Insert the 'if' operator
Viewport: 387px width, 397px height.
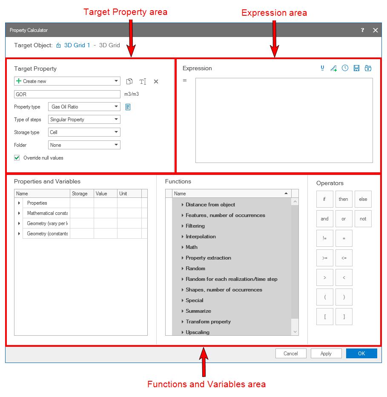[x=324, y=199]
